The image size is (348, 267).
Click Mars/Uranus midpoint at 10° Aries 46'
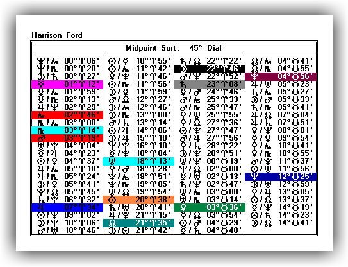click(x=67, y=230)
